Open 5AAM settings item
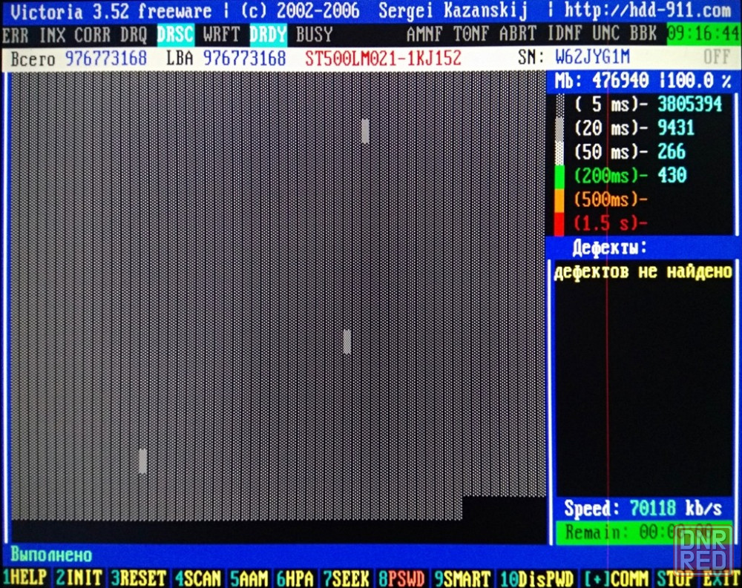Viewport: 742px width, 588px height. (x=249, y=578)
